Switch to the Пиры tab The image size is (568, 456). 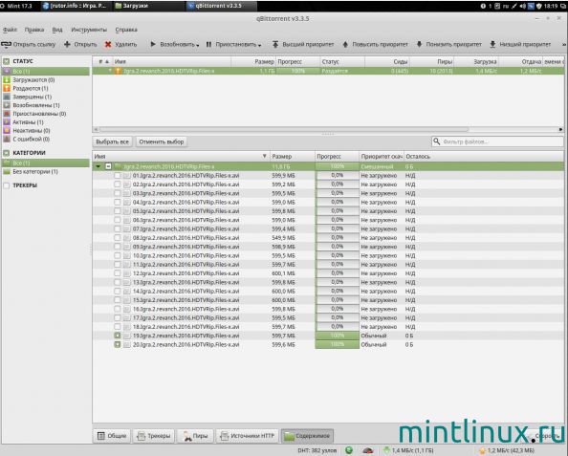[x=195, y=436]
